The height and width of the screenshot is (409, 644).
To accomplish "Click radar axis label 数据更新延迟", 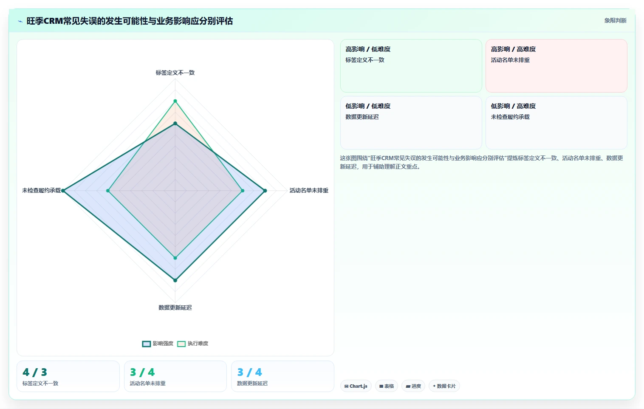I will click(175, 307).
